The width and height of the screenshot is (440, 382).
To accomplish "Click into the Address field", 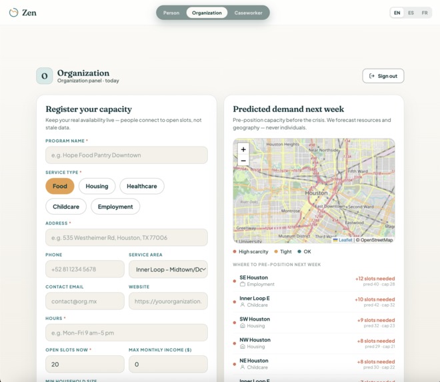I will click(x=127, y=237).
